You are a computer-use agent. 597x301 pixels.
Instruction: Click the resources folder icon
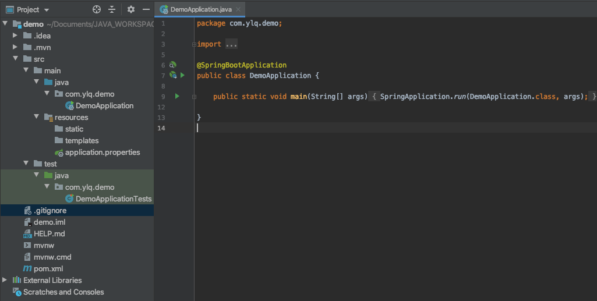(x=48, y=117)
